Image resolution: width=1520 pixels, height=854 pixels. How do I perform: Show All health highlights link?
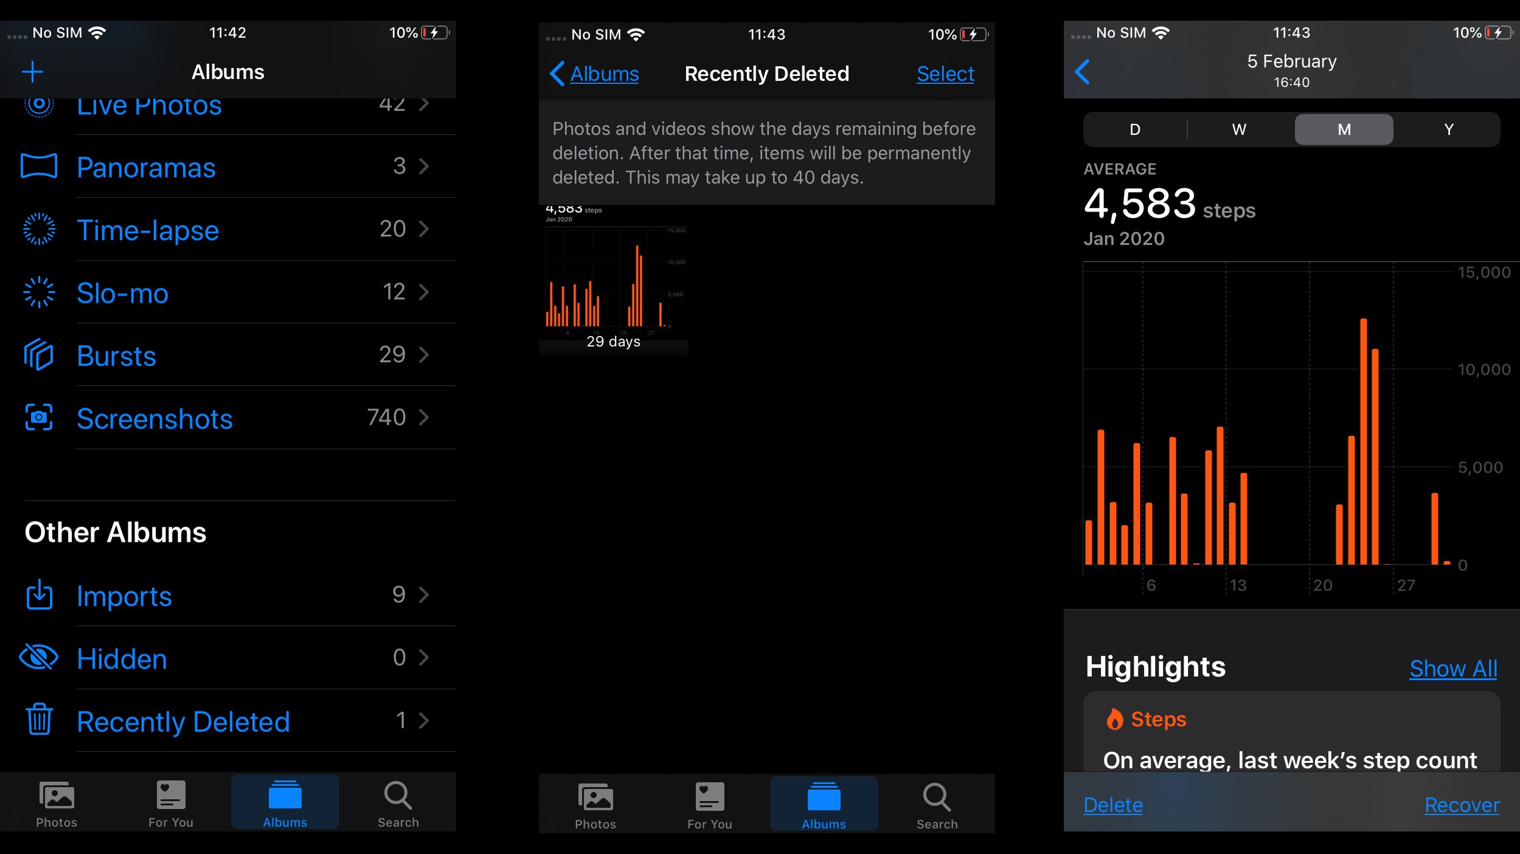click(1452, 667)
